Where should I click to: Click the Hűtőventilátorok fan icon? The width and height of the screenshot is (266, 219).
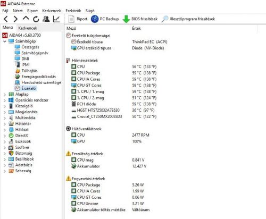pos(68,129)
